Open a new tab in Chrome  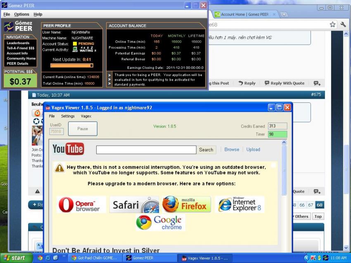(284, 14)
